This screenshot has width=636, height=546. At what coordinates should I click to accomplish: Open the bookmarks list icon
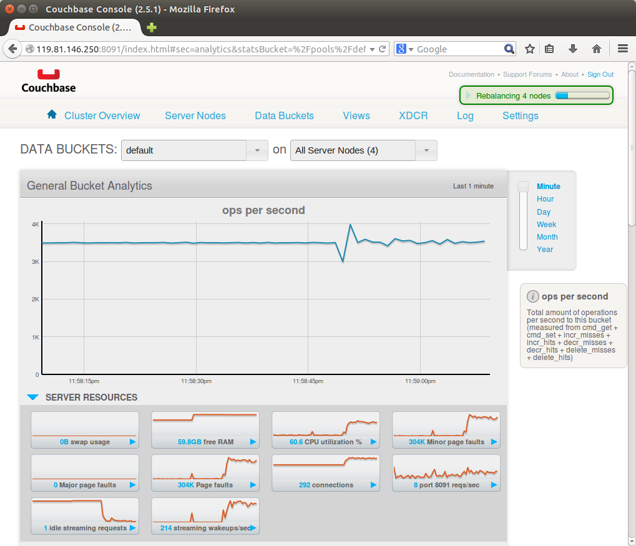click(549, 49)
